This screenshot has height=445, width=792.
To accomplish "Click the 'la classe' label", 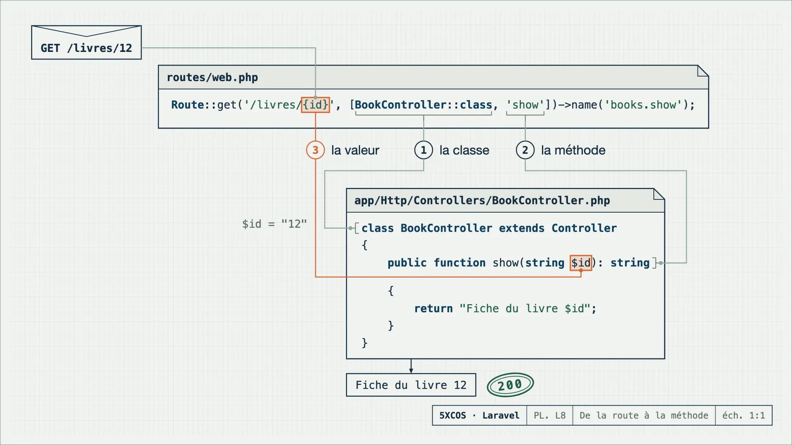I will coord(464,150).
